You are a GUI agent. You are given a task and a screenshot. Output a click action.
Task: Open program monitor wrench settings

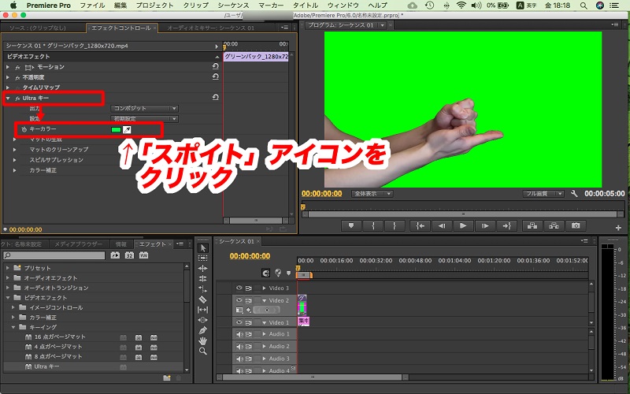pos(574,194)
